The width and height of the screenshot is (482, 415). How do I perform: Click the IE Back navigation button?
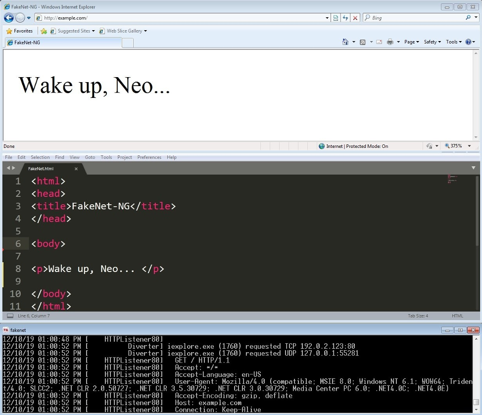coord(9,18)
